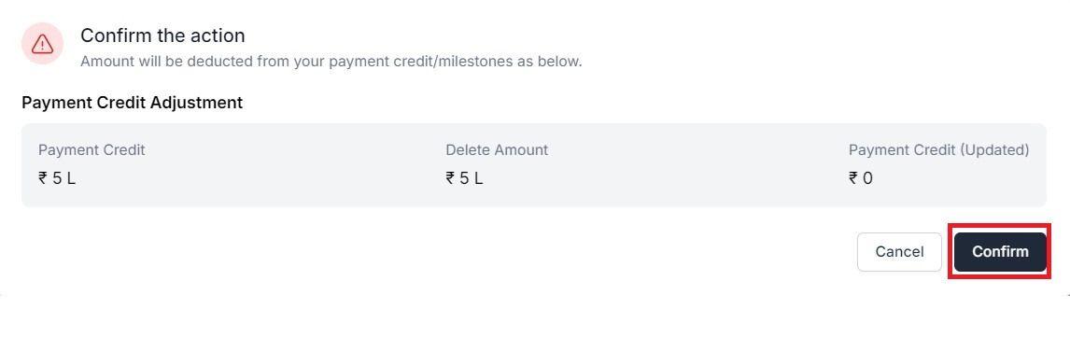Click the 'Payment Credit' column label
Screen dimensions: 1070x351
[x=92, y=149]
